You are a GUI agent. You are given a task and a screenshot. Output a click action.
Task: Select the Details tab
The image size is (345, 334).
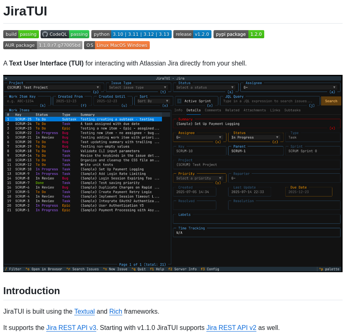click(193, 110)
